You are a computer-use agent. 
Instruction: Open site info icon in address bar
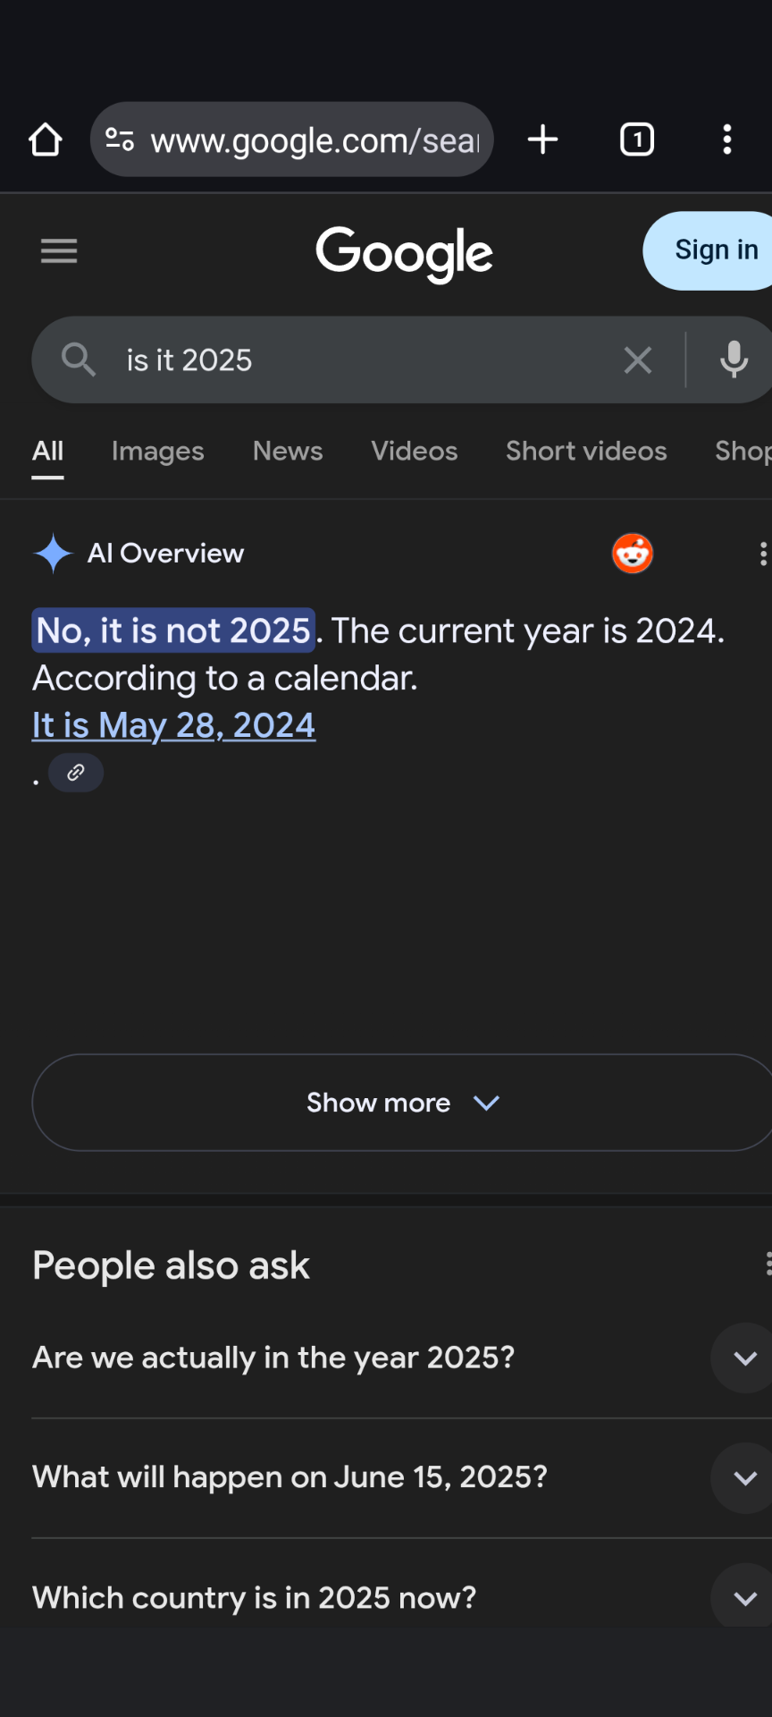coord(120,140)
